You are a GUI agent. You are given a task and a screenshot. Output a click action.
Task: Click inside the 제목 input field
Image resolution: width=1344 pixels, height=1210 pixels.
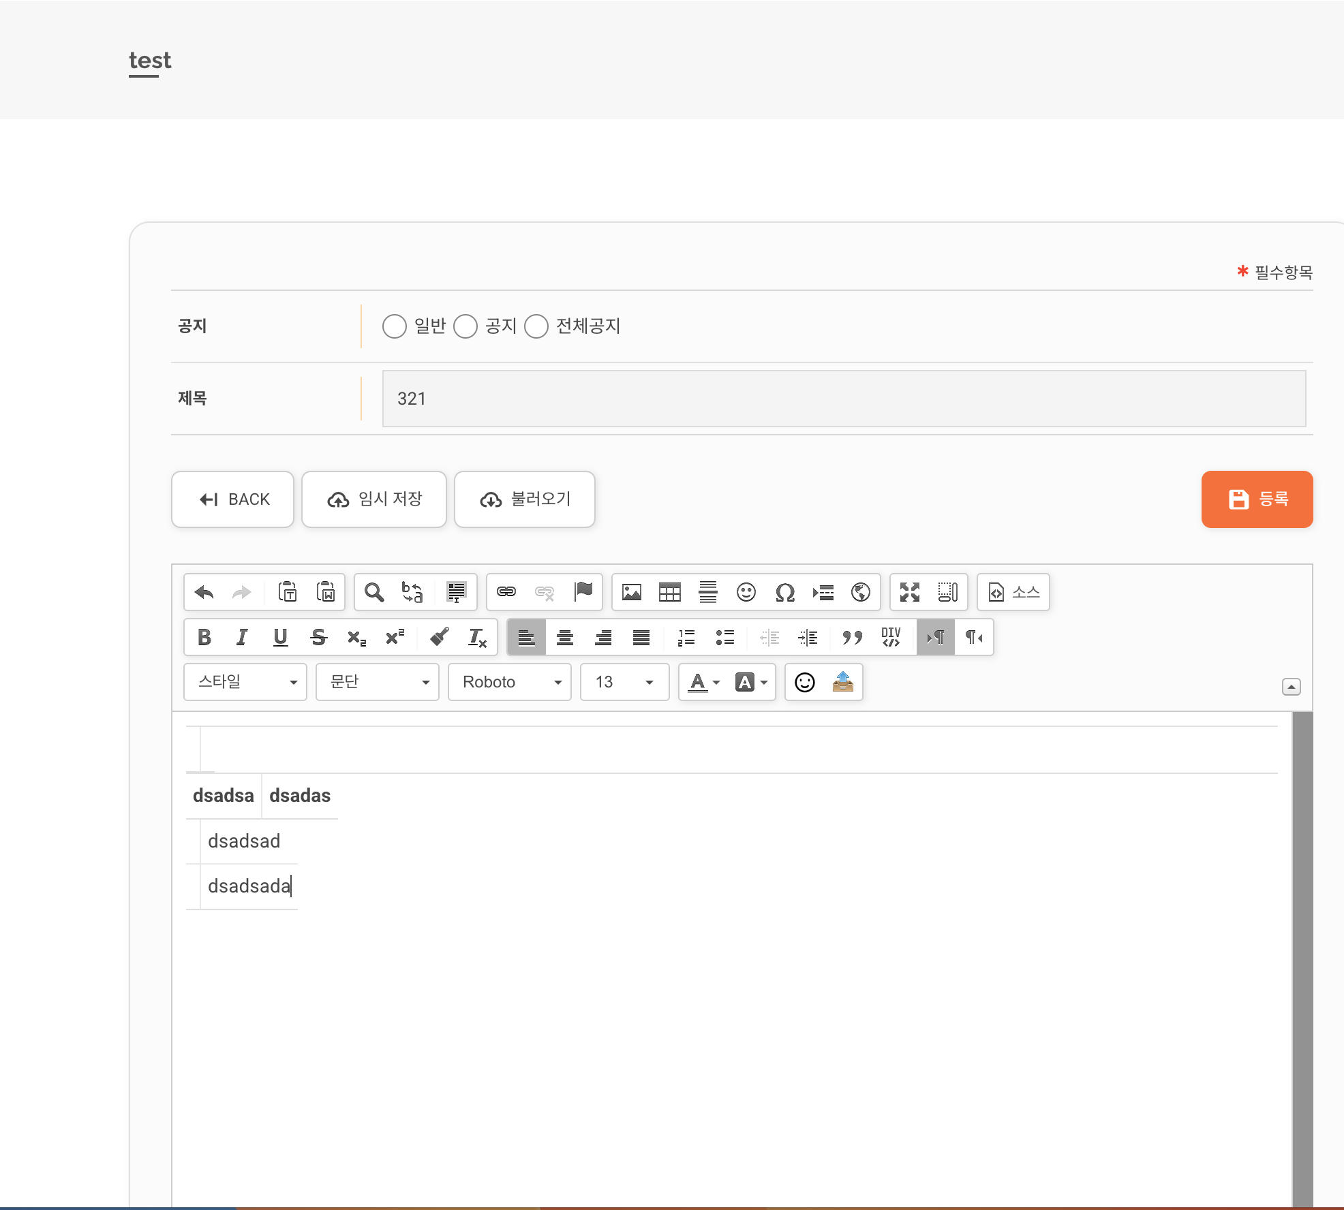844,397
